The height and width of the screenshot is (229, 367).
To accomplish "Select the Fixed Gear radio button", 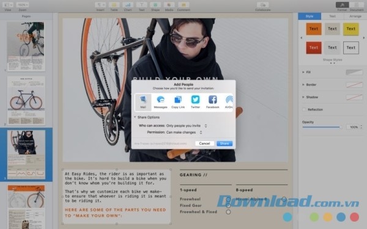I will (x=228, y=205).
